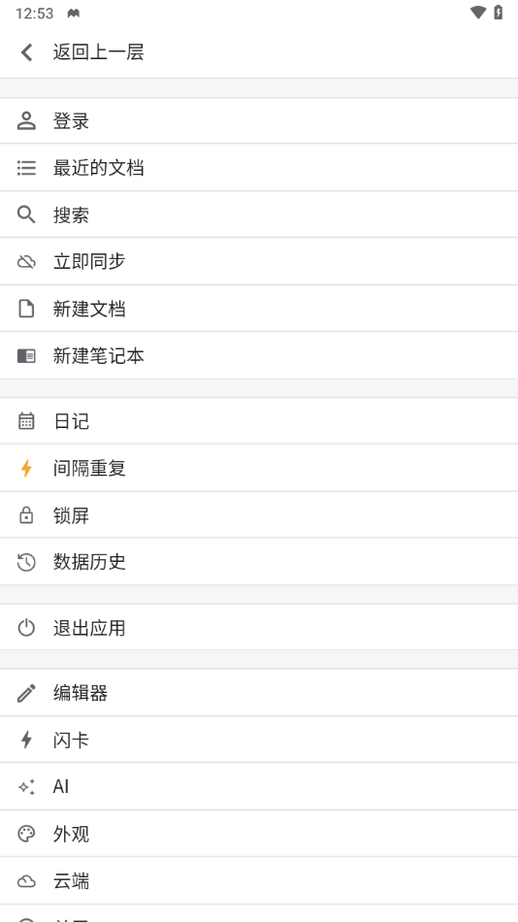Tap the sparkle icon next to AI
The width and height of the screenshot is (518, 922).
[26, 787]
